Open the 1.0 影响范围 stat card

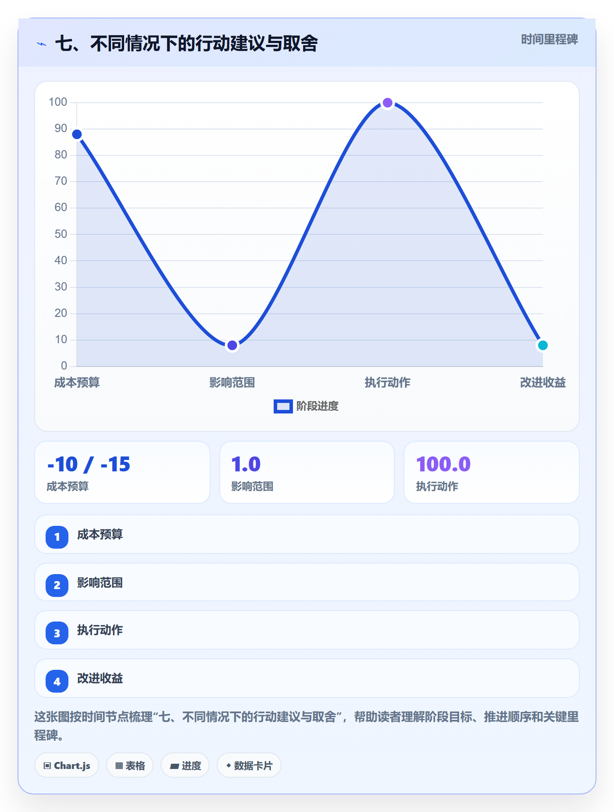click(307, 472)
